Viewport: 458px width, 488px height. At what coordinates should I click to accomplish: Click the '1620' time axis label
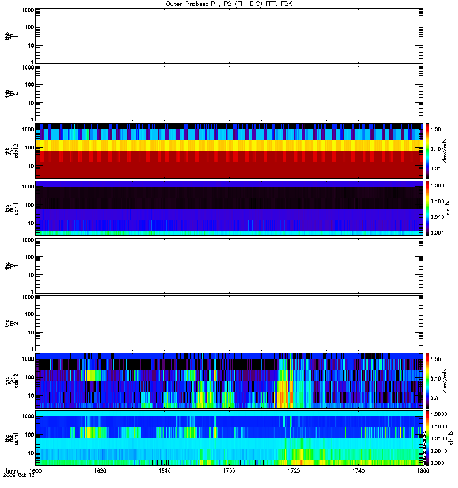[x=100, y=470]
